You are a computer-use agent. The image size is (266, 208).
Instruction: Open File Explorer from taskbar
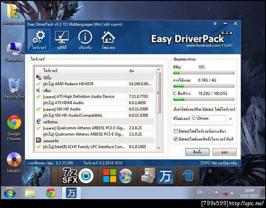click(x=30, y=193)
